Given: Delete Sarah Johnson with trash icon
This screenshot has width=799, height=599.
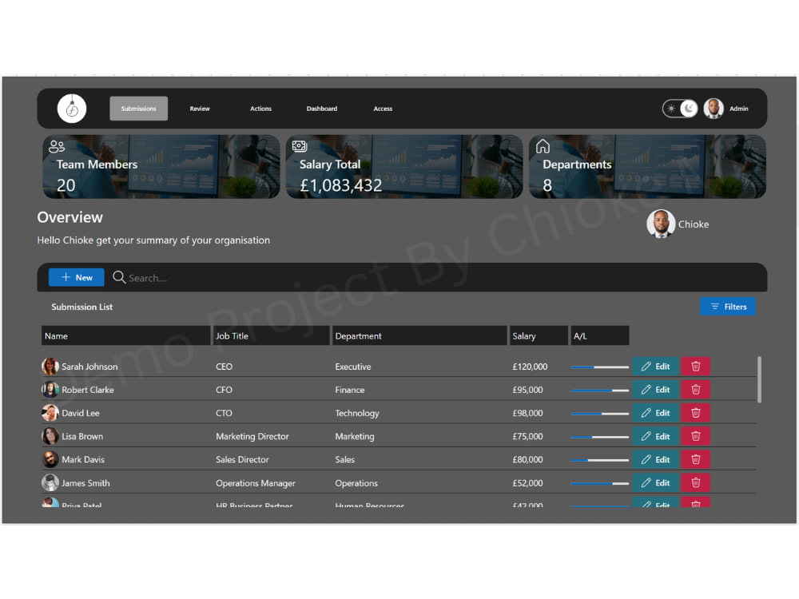Looking at the screenshot, I should pyautogui.click(x=696, y=367).
